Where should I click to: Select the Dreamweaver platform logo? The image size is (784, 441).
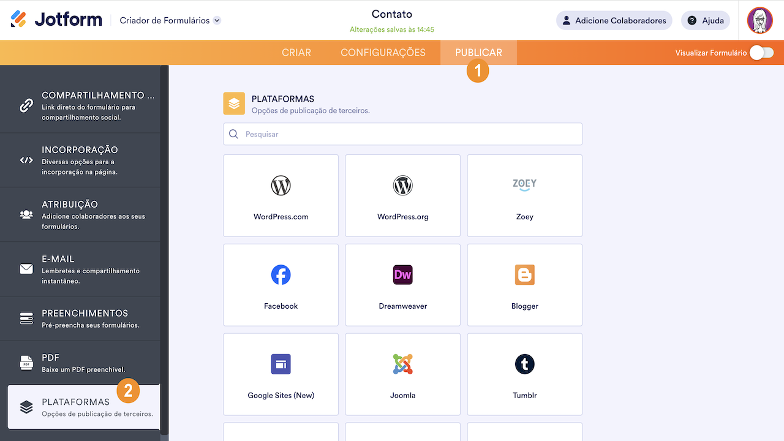click(403, 275)
